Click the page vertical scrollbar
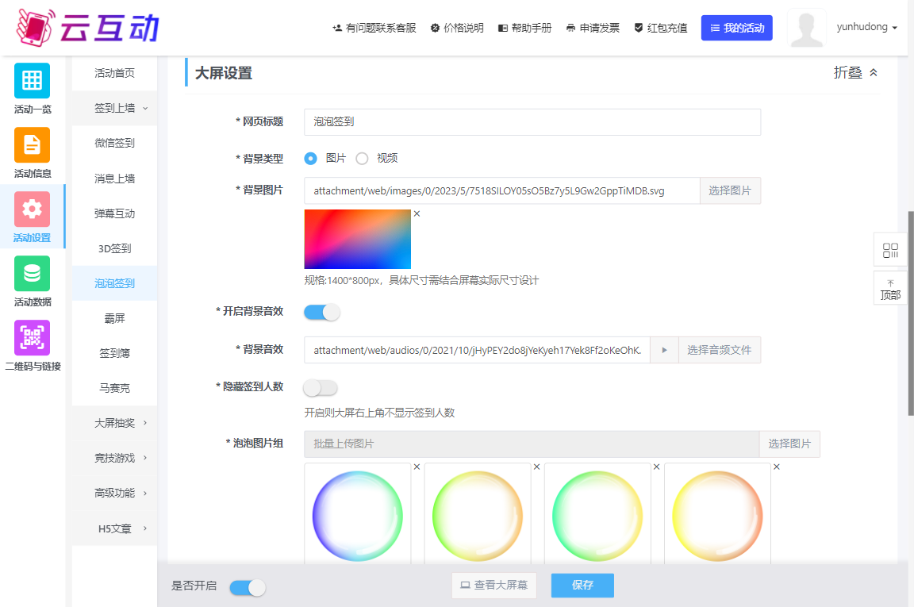This screenshot has height=607, width=914. 911,313
